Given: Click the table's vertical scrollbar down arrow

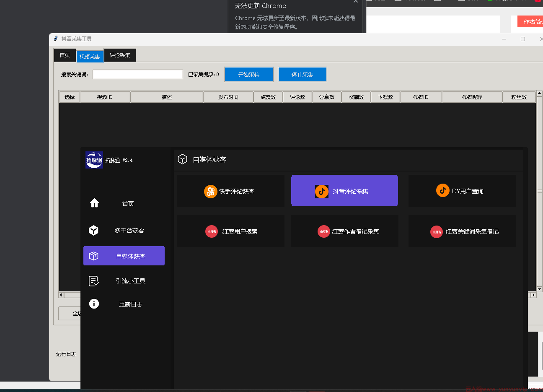Looking at the screenshot, I should 540,289.
